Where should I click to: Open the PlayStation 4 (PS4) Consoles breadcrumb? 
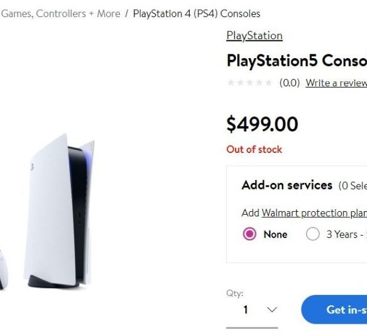[x=196, y=13]
